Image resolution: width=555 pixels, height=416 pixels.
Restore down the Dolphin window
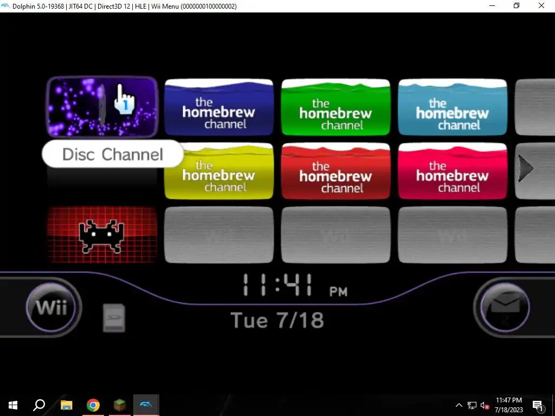click(x=517, y=6)
